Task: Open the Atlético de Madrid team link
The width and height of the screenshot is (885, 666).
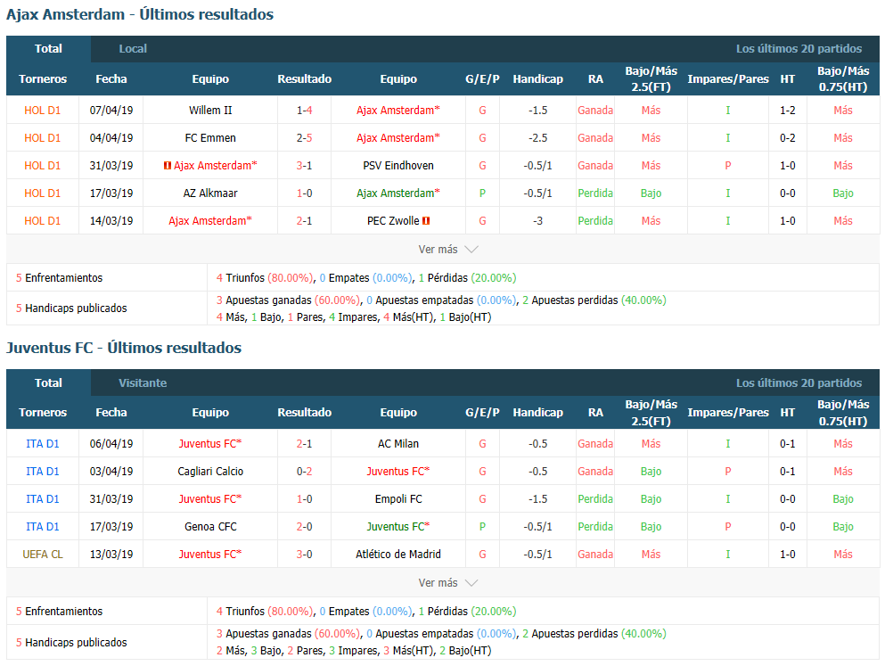Action: [398, 555]
